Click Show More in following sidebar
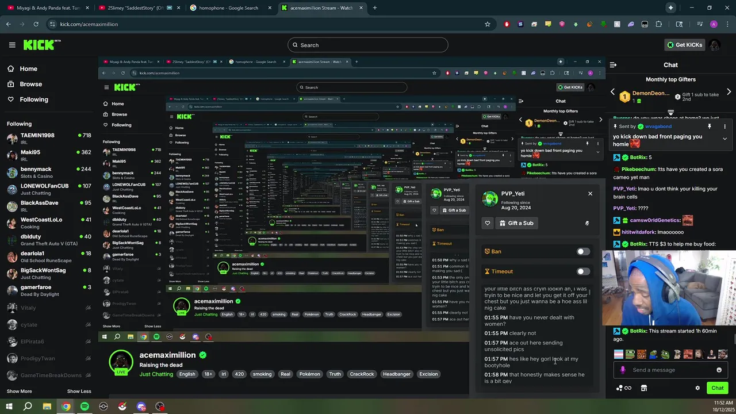Viewport: 736px width, 414px height. (x=19, y=391)
